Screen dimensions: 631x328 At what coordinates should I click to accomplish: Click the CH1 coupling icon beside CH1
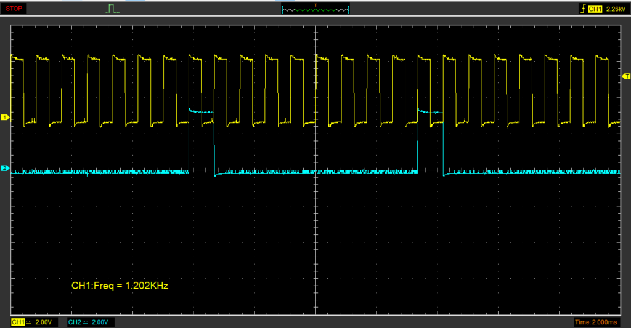tap(28, 322)
